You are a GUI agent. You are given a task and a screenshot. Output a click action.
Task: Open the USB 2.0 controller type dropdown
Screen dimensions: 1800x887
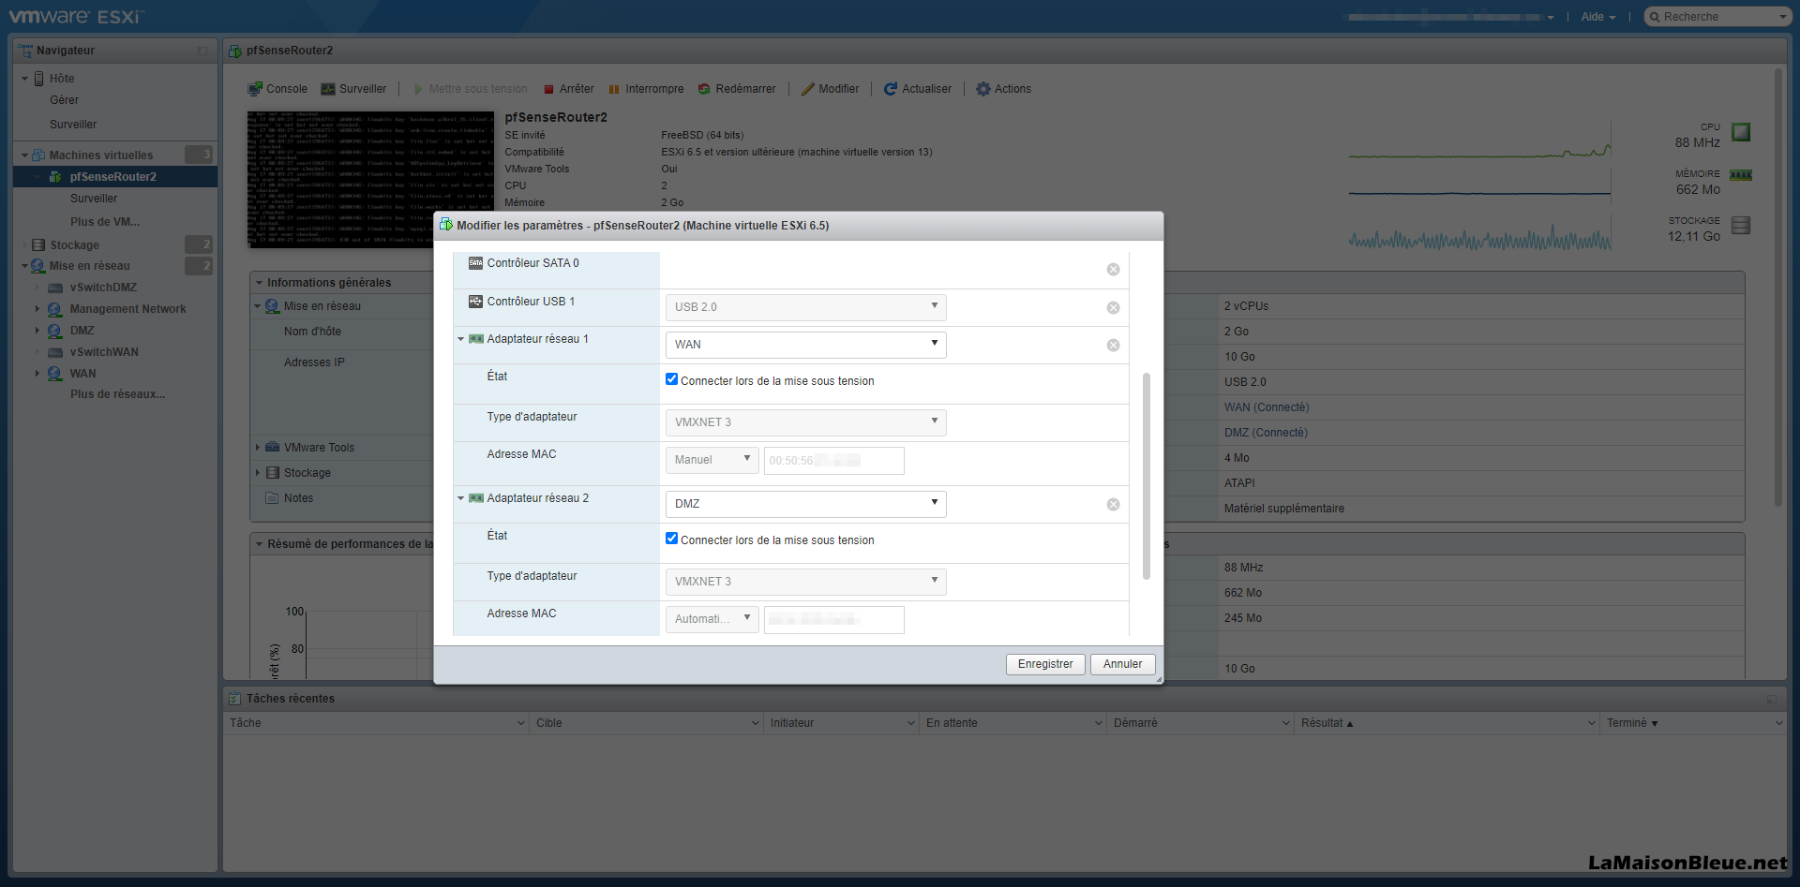coord(806,307)
